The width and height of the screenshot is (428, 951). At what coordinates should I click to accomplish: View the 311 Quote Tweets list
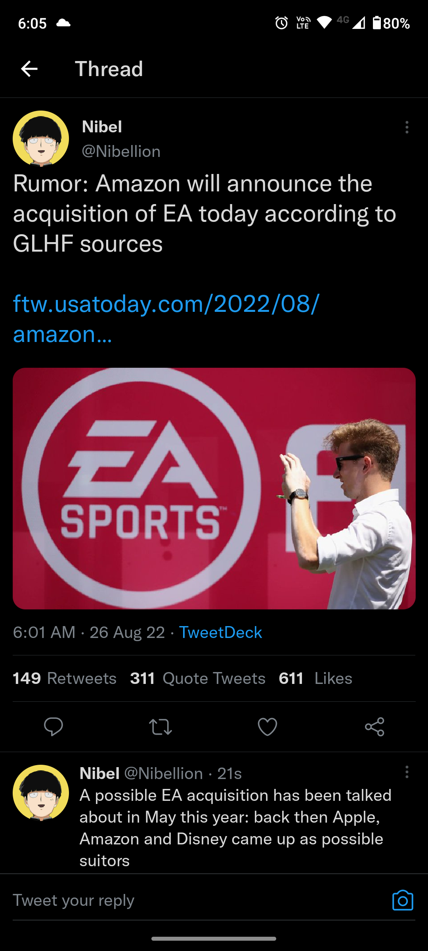coord(198,678)
